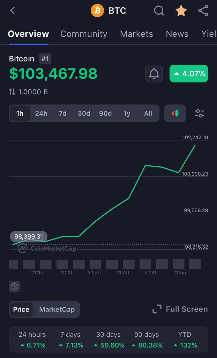Tap the 98,399.31 chart price label

pyautogui.click(x=29, y=237)
